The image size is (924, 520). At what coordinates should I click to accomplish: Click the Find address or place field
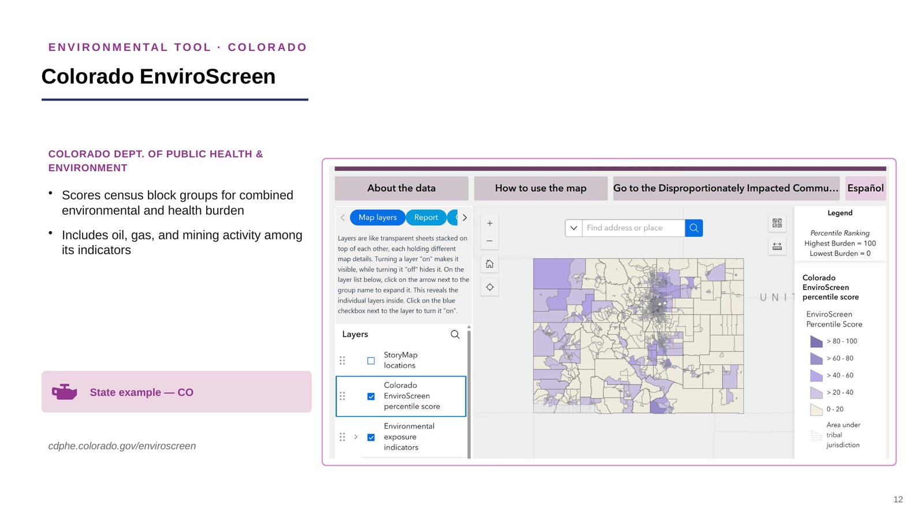tap(634, 228)
